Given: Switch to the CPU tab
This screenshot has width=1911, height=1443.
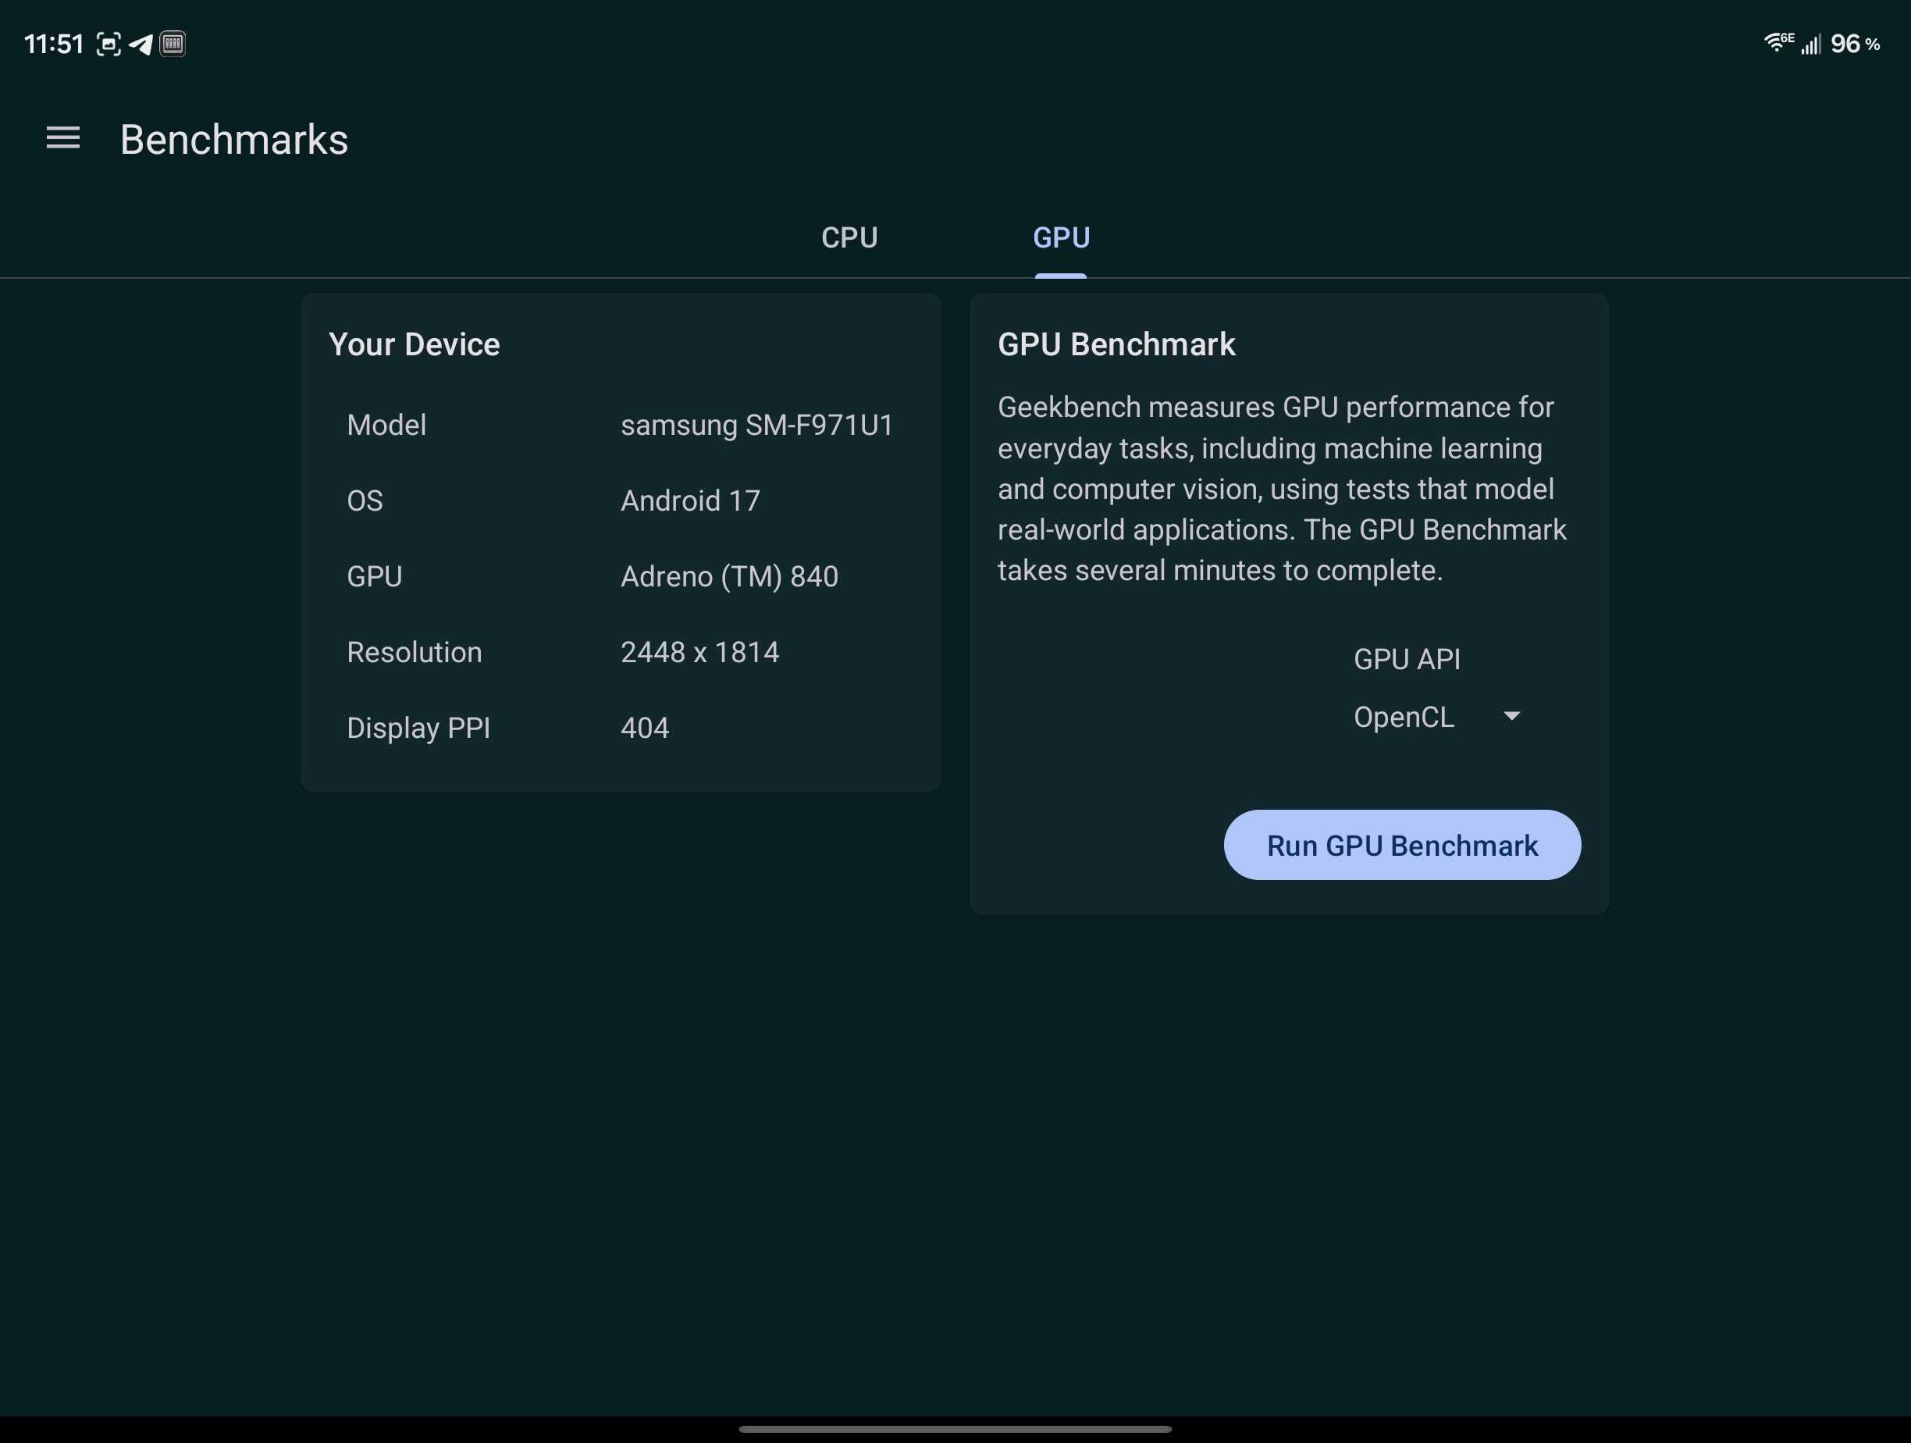Looking at the screenshot, I should pos(849,237).
